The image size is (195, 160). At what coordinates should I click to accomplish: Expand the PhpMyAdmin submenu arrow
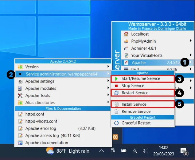pyautogui.click(x=191, y=40)
